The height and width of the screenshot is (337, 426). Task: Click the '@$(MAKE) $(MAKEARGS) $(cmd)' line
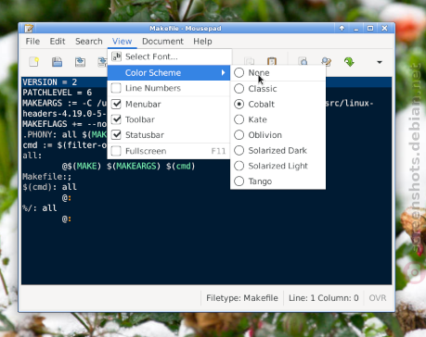(128, 166)
